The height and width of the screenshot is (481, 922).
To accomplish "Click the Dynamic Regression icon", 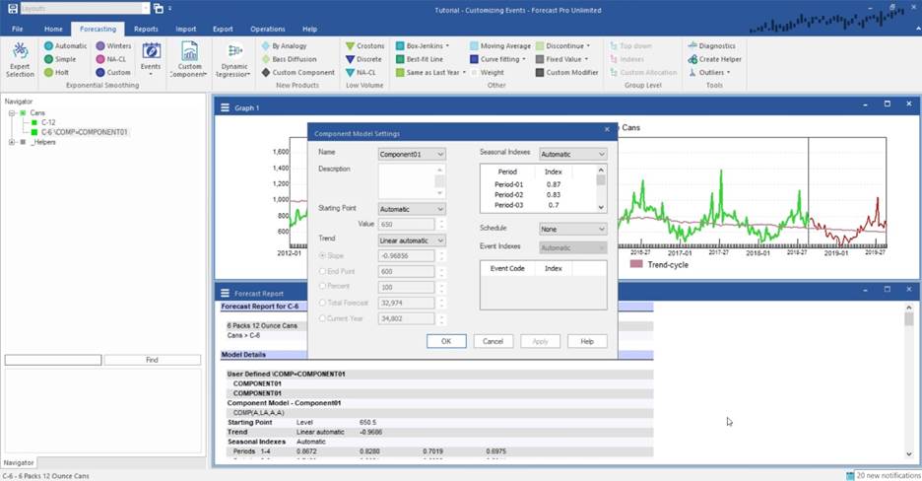I will pyautogui.click(x=234, y=52).
